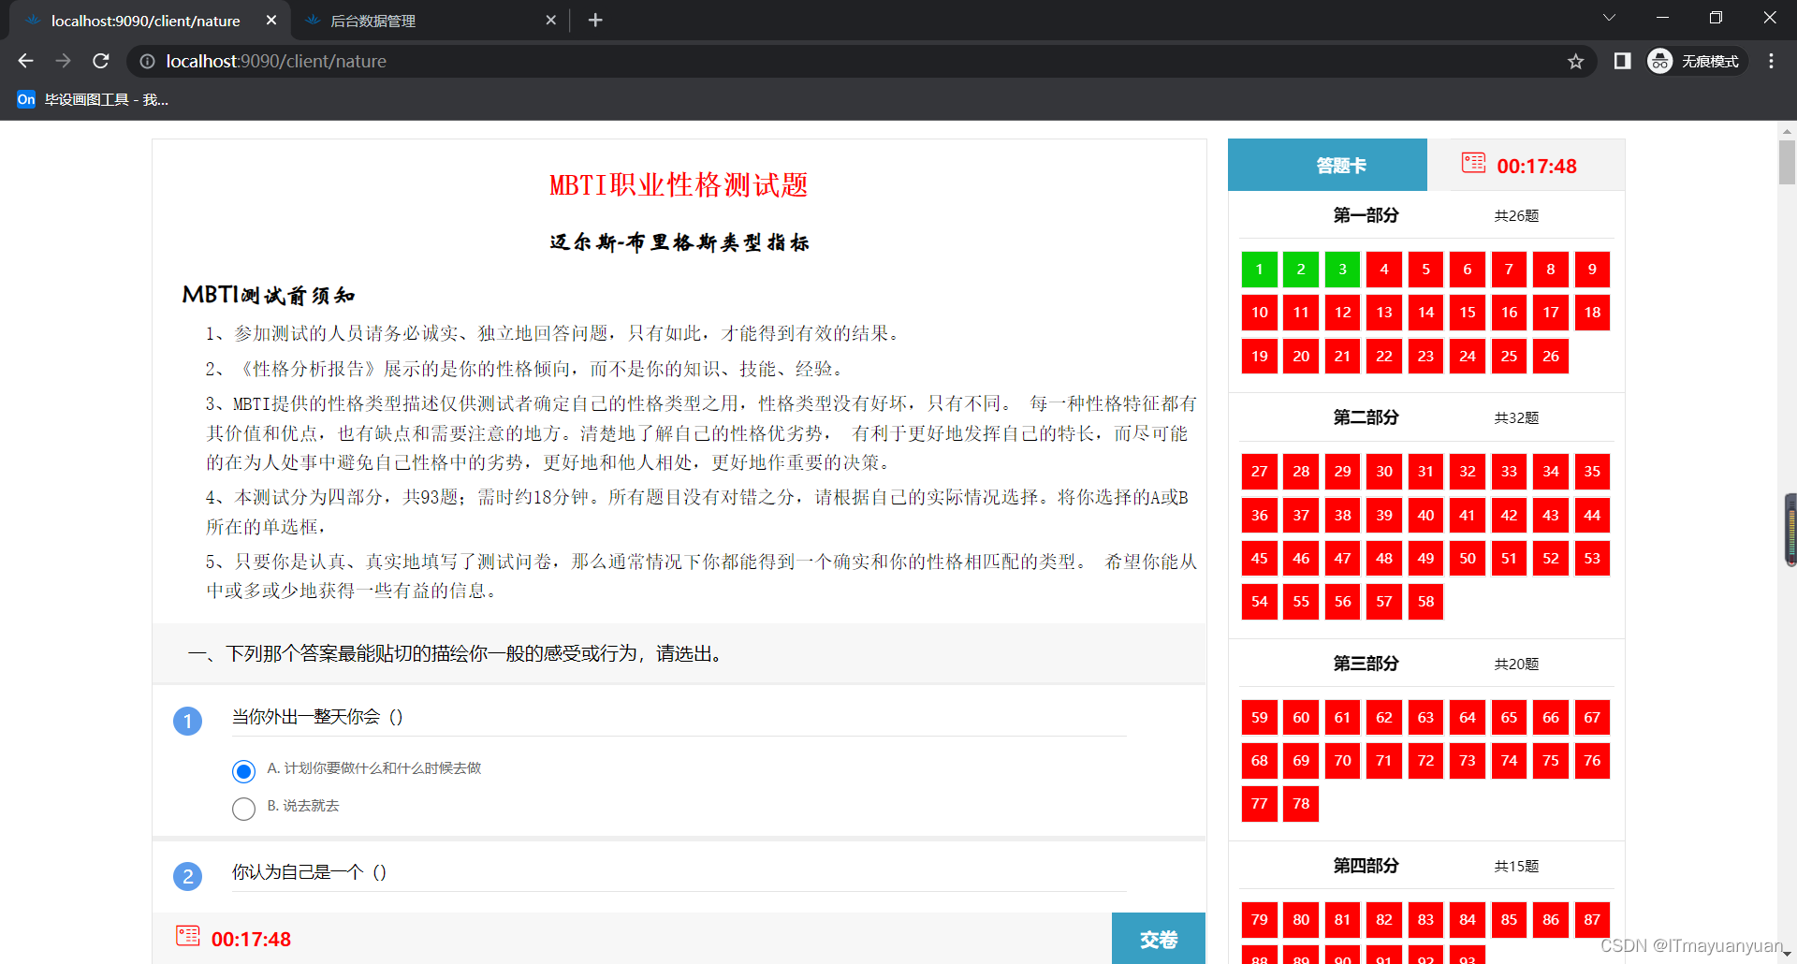This screenshot has width=1797, height=964.
Task: Click the incognito 无痕模式 profile icon
Action: click(x=1696, y=61)
